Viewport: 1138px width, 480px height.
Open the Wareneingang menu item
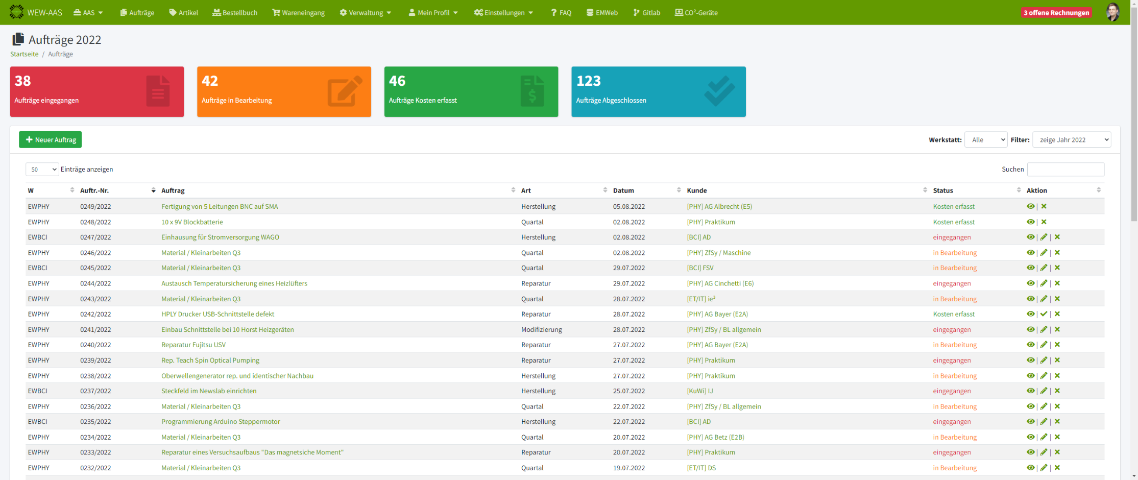click(299, 13)
